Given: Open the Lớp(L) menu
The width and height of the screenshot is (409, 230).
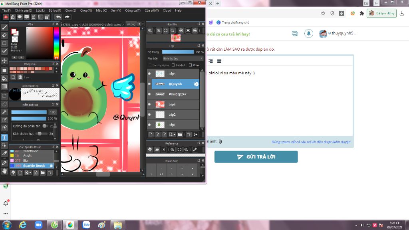Looking at the screenshot, I should tap(40, 10).
